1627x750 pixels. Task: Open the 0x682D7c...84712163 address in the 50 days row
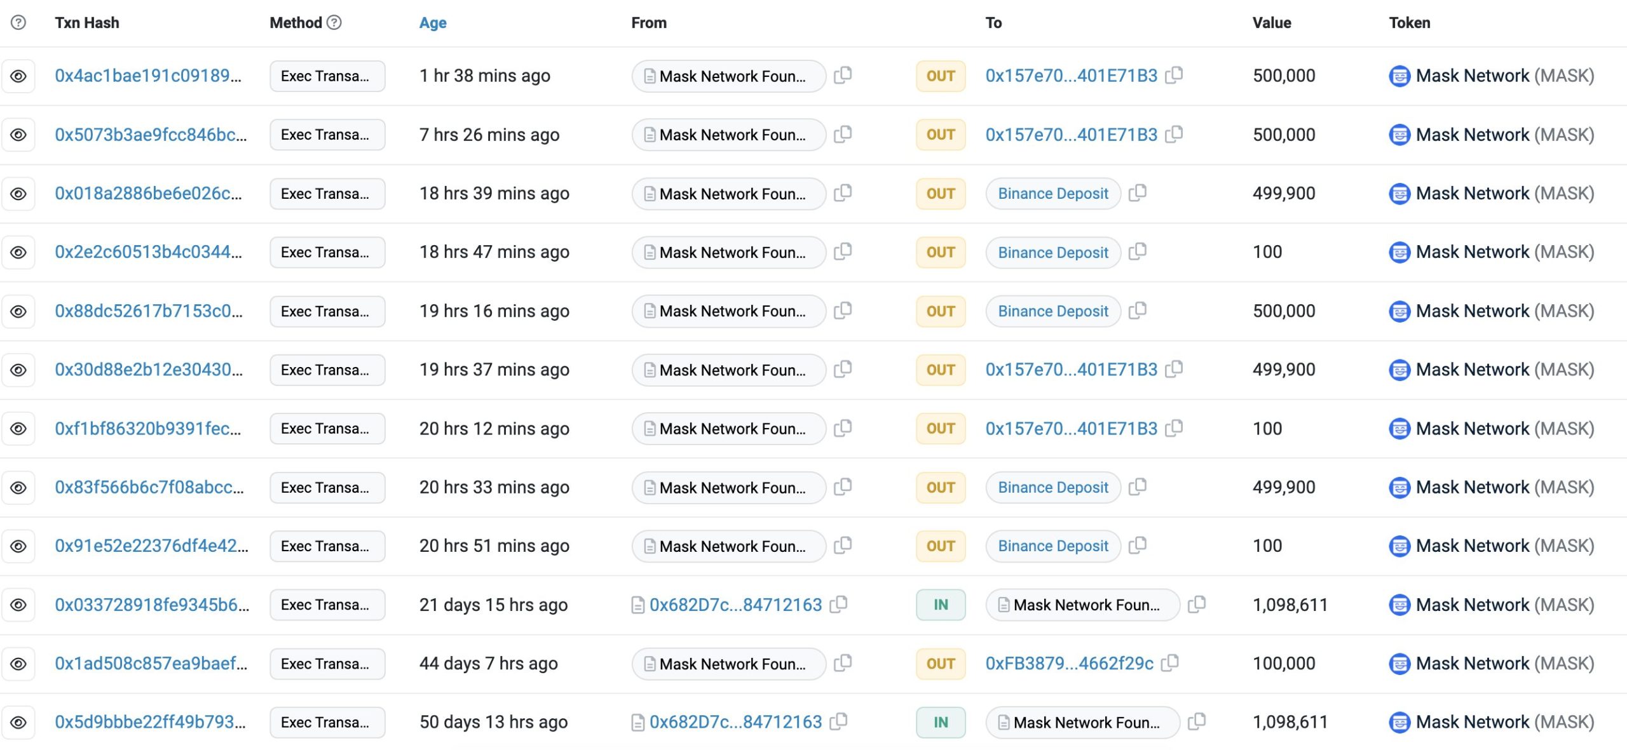point(735,722)
